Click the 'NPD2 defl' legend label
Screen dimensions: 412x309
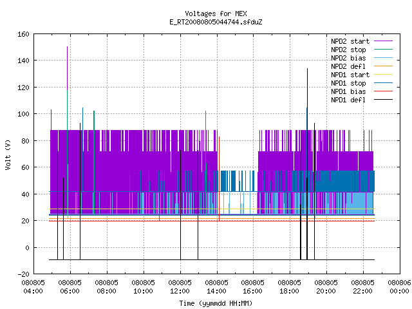[348, 66]
